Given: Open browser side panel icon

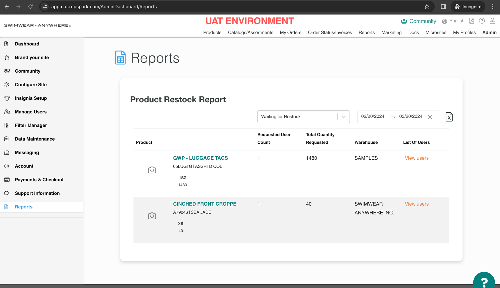Looking at the screenshot, I should [x=443, y=6].
